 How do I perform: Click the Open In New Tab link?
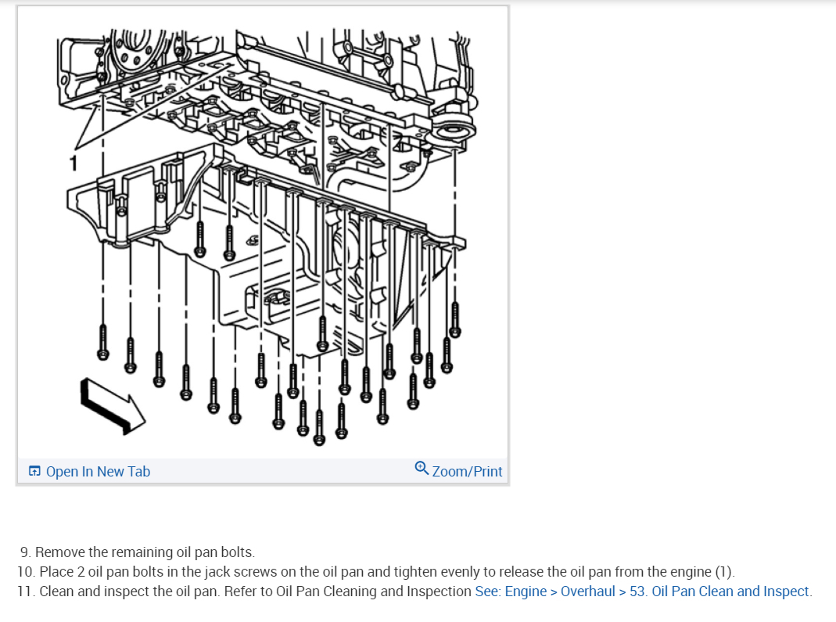(x=98, y=472)
